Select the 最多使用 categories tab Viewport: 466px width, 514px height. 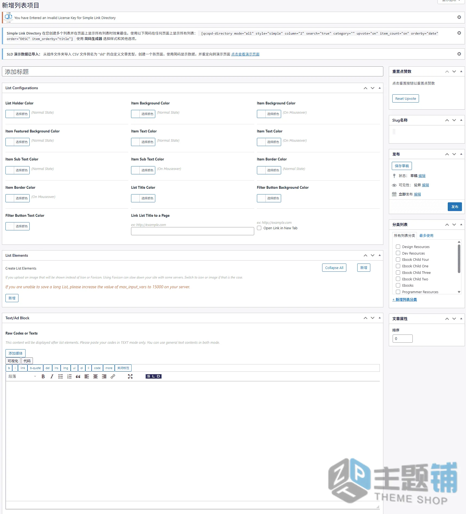tap(426, 236)
